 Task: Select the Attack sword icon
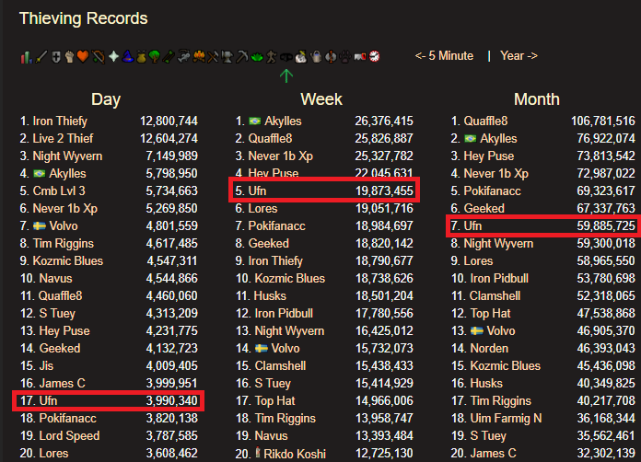[41, 56]
